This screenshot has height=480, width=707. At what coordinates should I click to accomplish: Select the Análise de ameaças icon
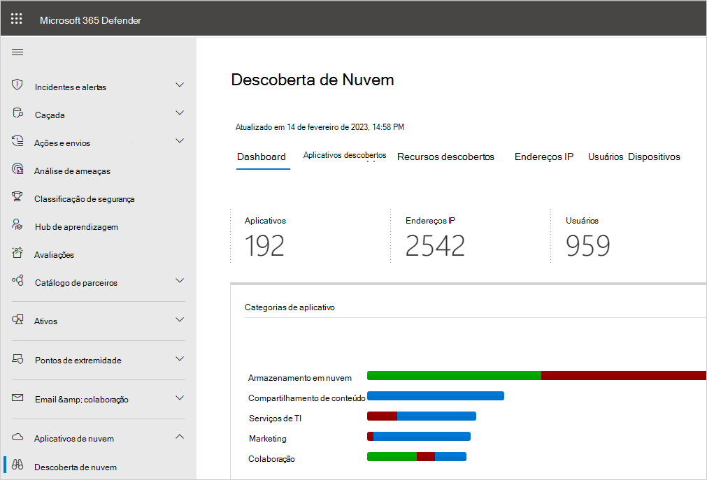pos(17,170)
